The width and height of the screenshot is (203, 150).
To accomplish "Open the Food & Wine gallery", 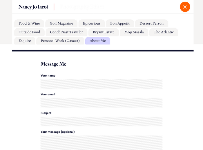I will [29, 23].
